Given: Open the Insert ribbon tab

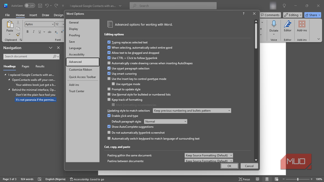Looking at the screenshot, I should (x=33, y=15).
